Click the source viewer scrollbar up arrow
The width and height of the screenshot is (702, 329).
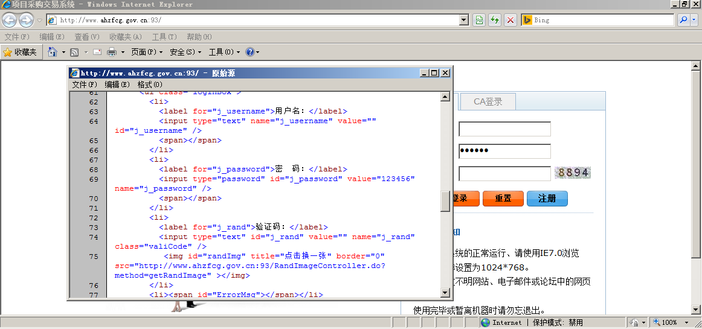tap(445, 96)
